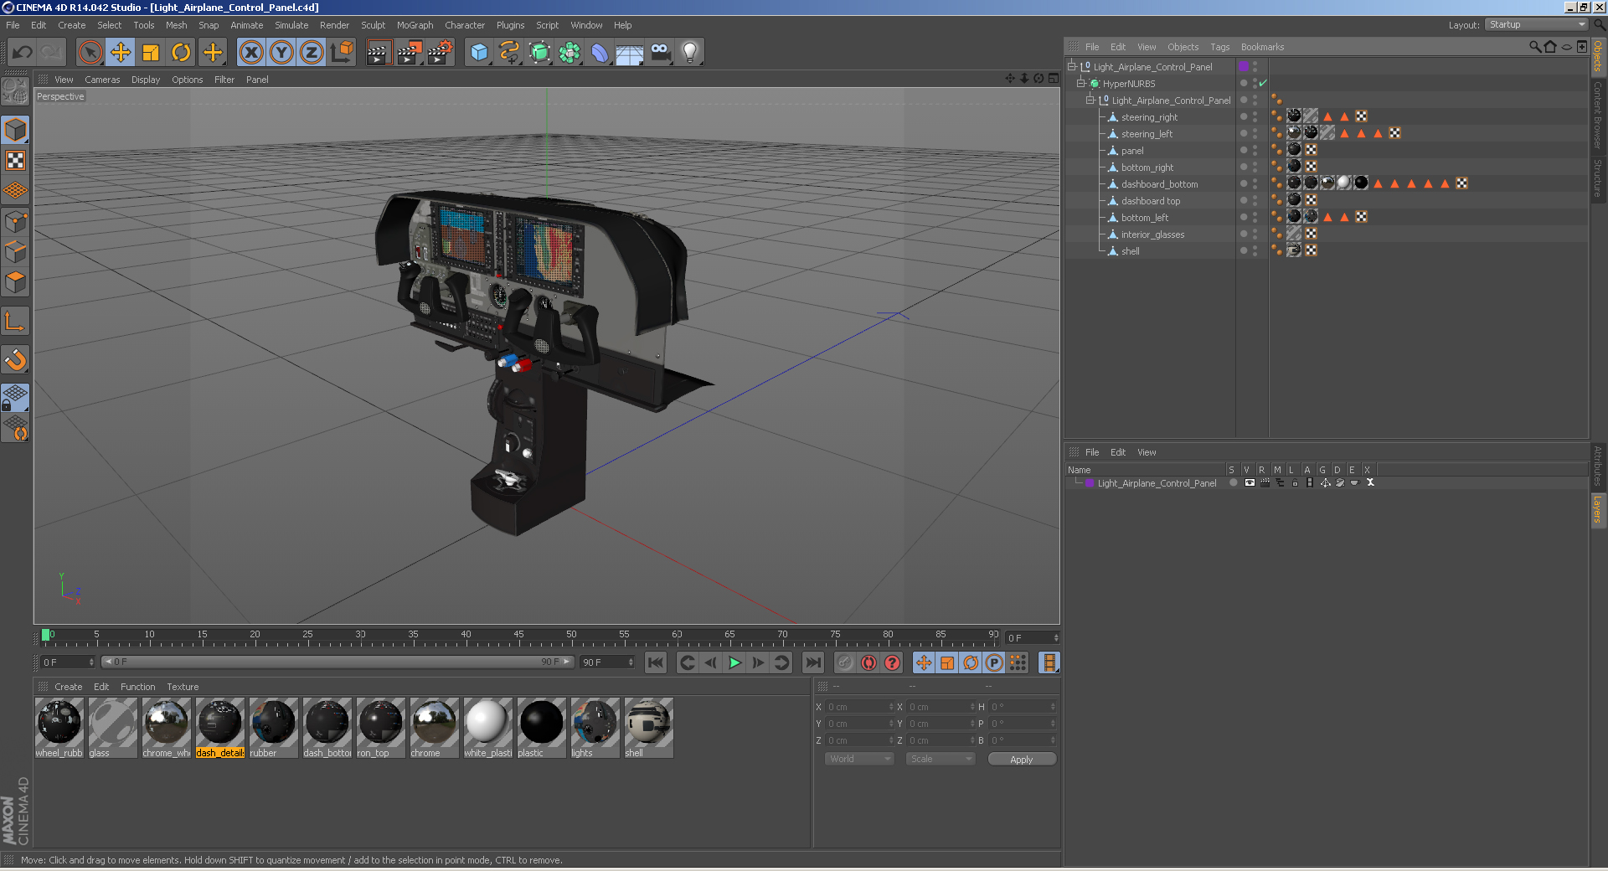Open the Layout dropdown
1608x871 pixels.
[1537, 24]
